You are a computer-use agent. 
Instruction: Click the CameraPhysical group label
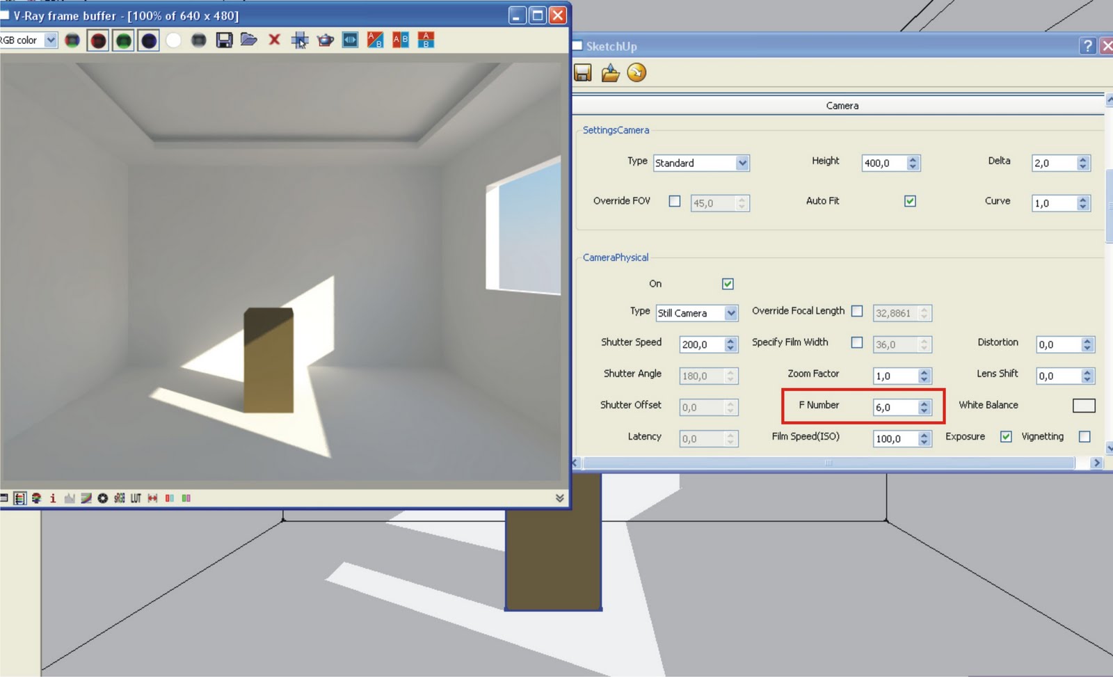point(616,257)
